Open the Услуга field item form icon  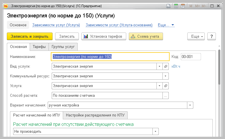coord(166,86)
